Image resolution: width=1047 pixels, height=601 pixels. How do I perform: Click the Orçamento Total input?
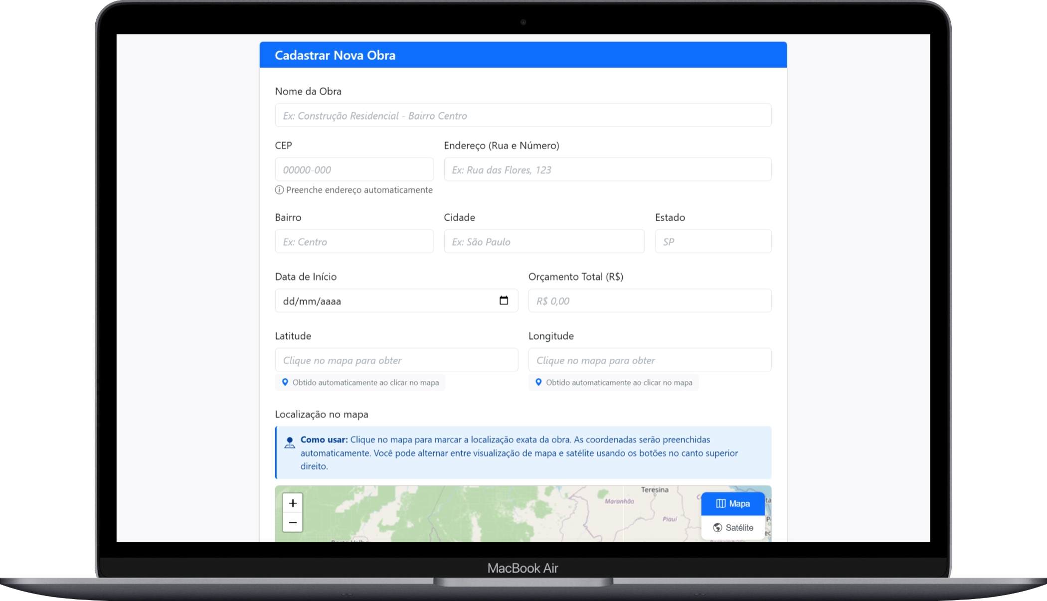pos(649,301)
